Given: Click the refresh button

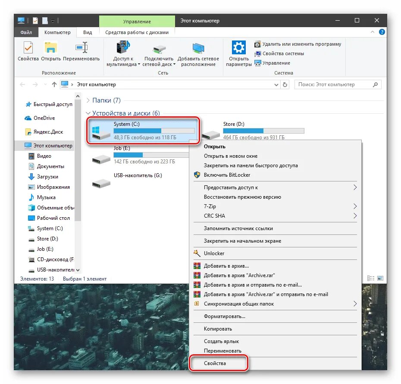Looking at the screenshot, I should 285,84.
